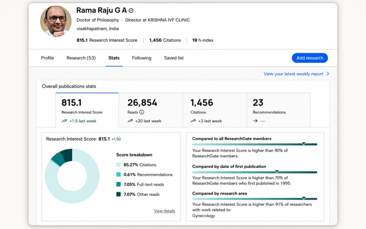This screenshot has width=366, height=229.
Task: Click the chevron after View your latest weekly report
Action: tap(328, 74)
